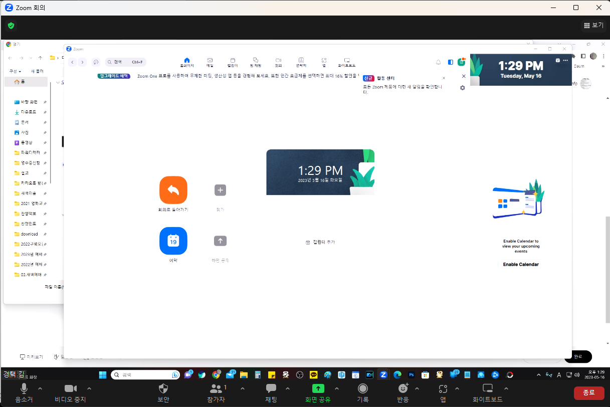Mute audio with the 음소거 microphone icon
The width and height of the screenshot is (610, 407).
24,388
